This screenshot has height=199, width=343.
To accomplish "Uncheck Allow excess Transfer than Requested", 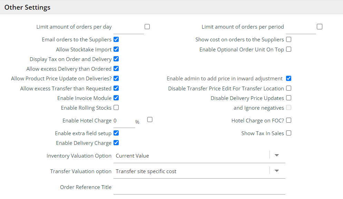I will 116,88.
